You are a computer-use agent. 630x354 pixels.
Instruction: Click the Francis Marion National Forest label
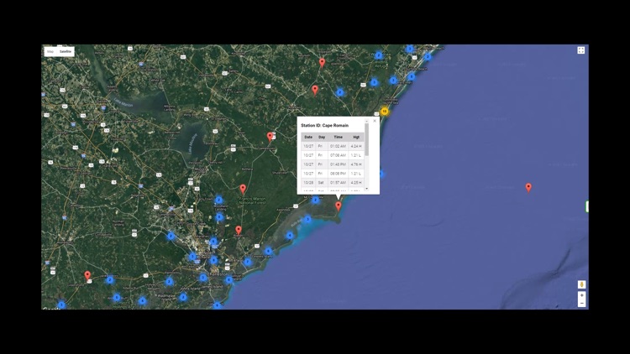[x=252, y=200]
